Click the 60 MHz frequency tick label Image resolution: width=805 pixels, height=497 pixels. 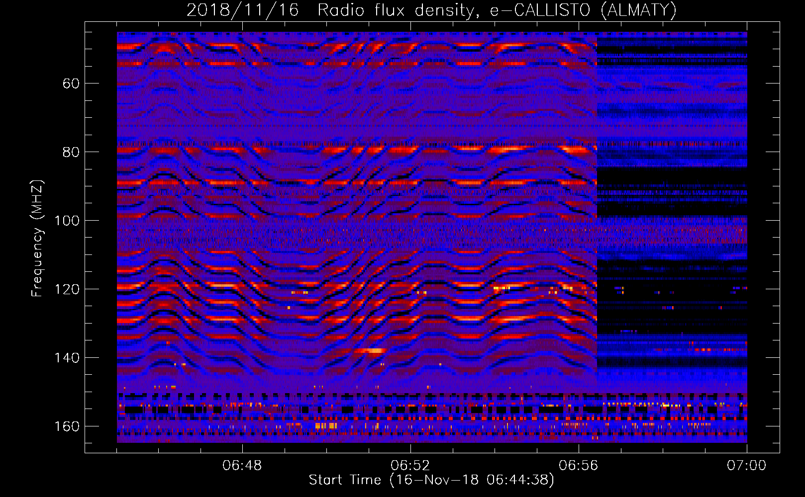coord(71,83)
